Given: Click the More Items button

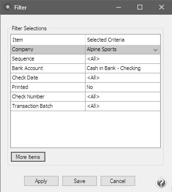Looking at the screenshot, I should (28, 157).
